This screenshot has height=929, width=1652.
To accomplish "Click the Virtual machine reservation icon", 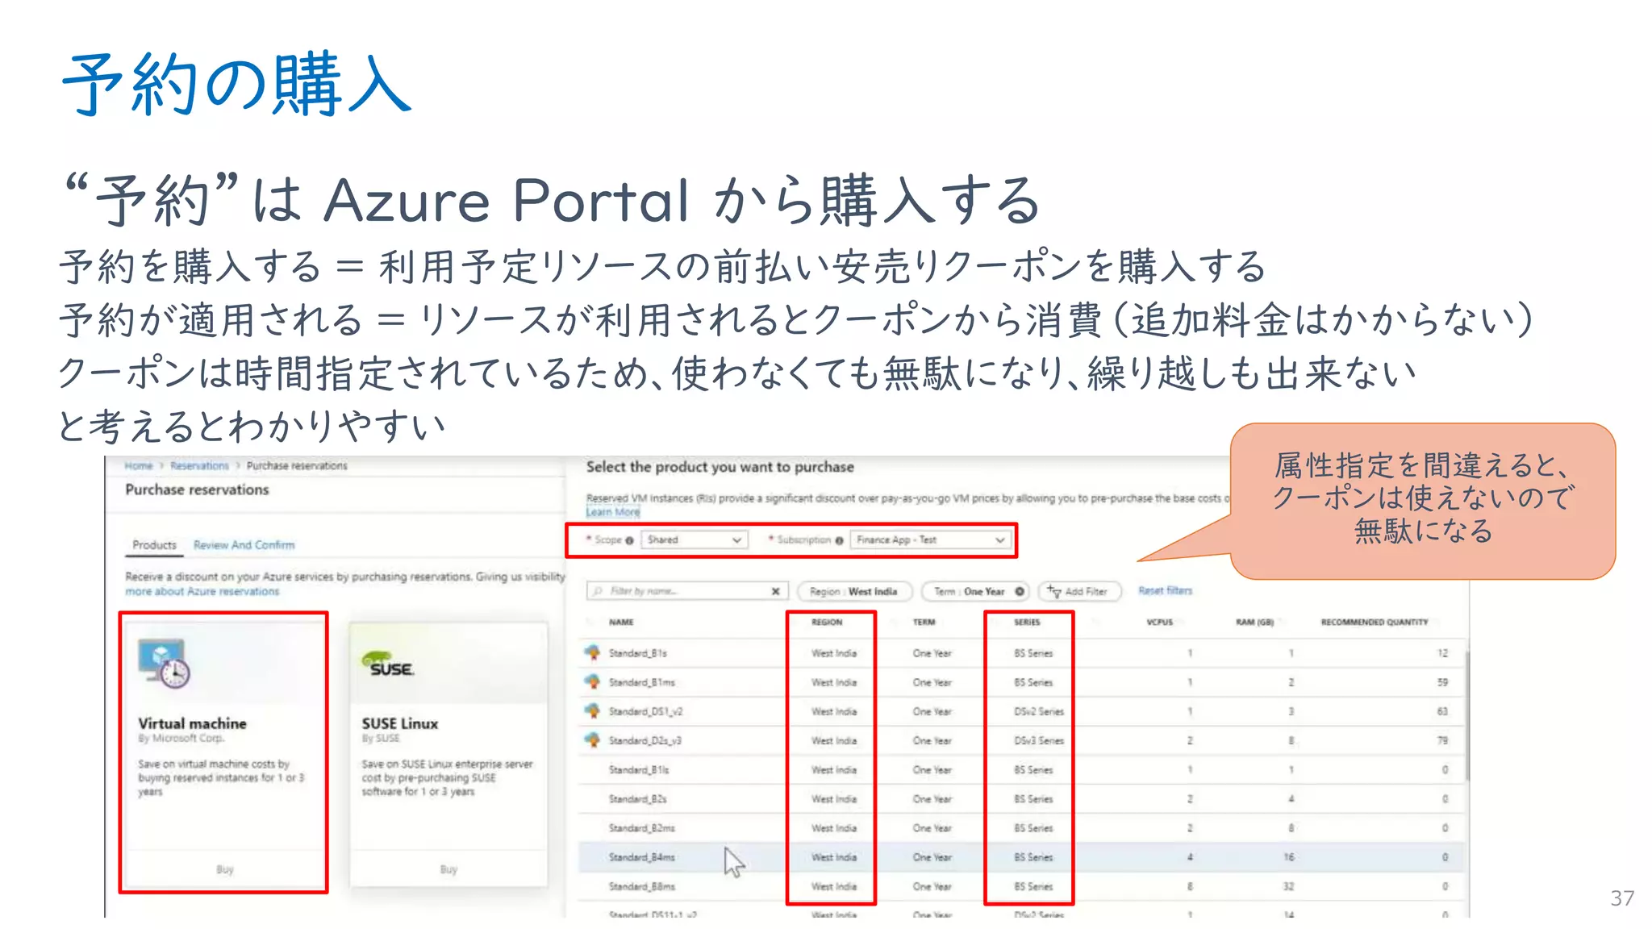I will pos(164,663).
